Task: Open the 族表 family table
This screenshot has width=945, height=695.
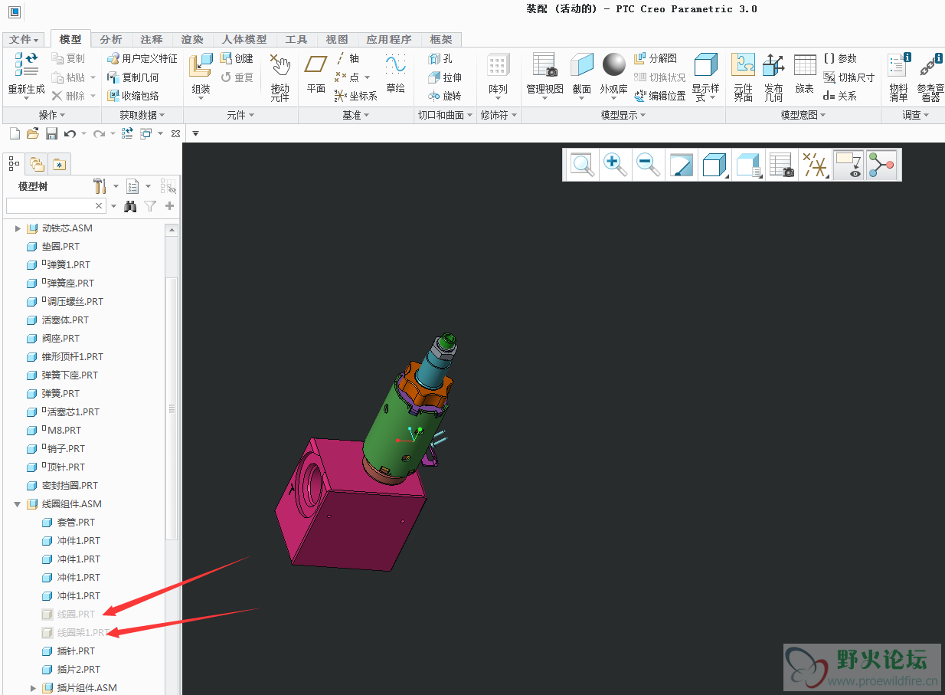Action: pyautogui.click(x=805, y=65)
